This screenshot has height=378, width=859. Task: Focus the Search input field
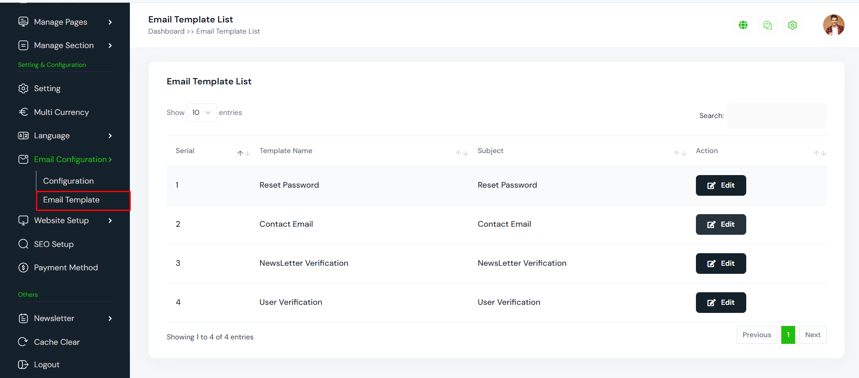point(776,116)
